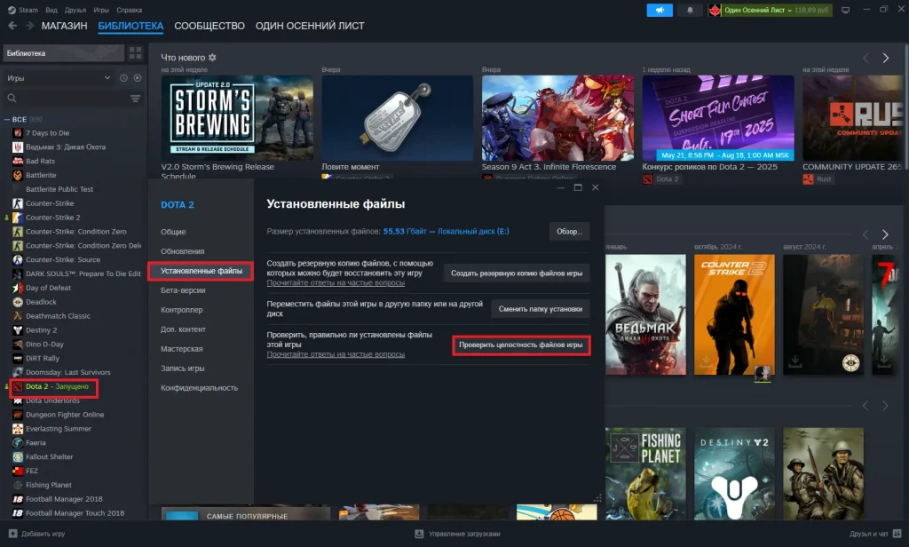
Task: Click the Deadlock game icon
Action: tap(18, 302)
